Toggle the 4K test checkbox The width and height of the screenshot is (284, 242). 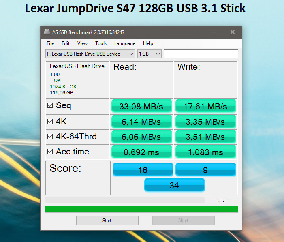click(x=50, y=122)
